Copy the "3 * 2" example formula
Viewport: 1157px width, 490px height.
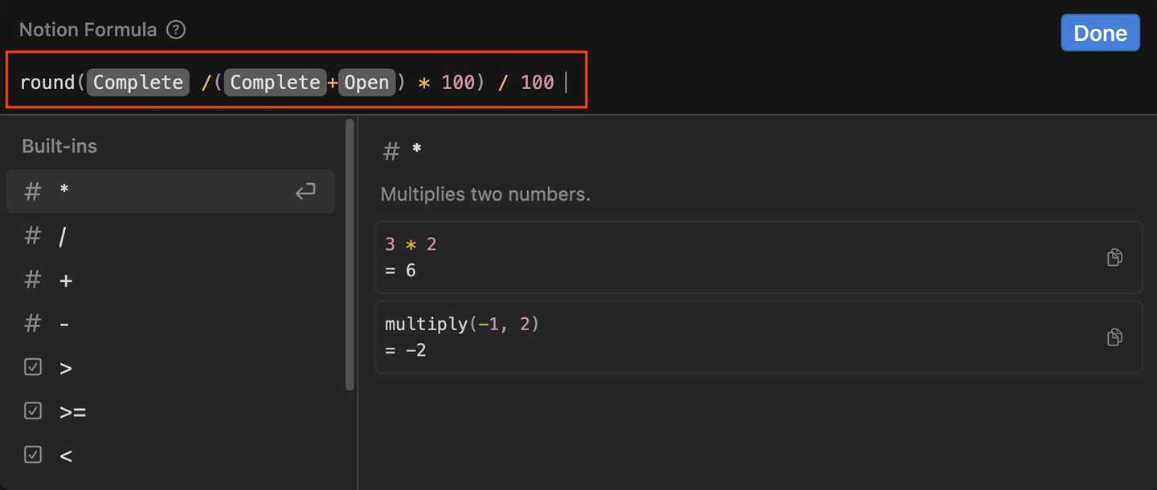[1114, 257]
